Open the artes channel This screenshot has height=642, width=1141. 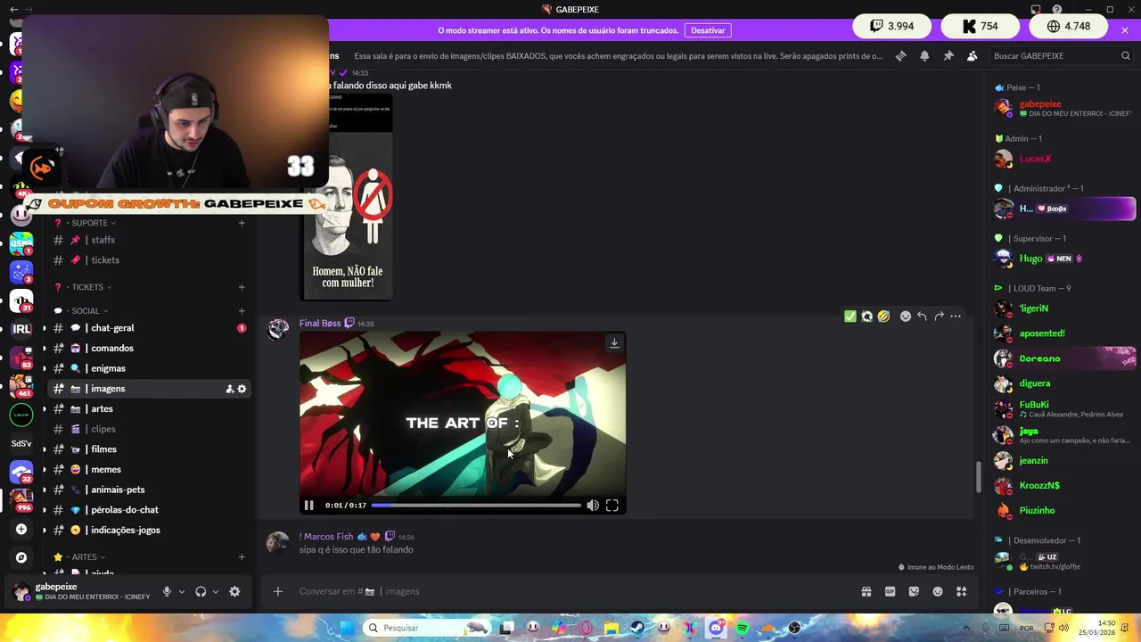coord(149,409)
